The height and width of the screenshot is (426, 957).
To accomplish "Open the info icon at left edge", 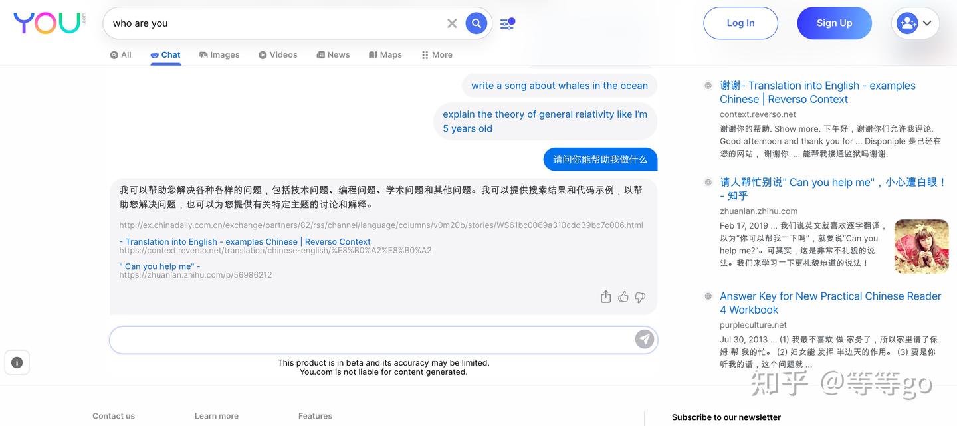I will pyautogui.click(x=17, y=362).
